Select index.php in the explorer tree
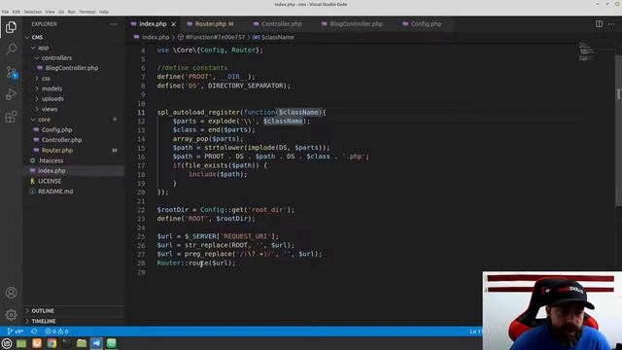The width and height of the screenshot is (622, 350). [74, 171]
